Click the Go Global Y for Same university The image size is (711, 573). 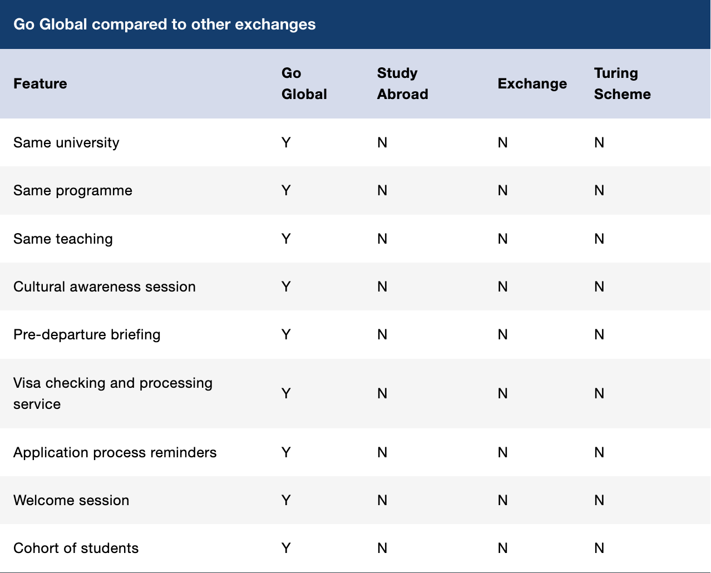286,142
